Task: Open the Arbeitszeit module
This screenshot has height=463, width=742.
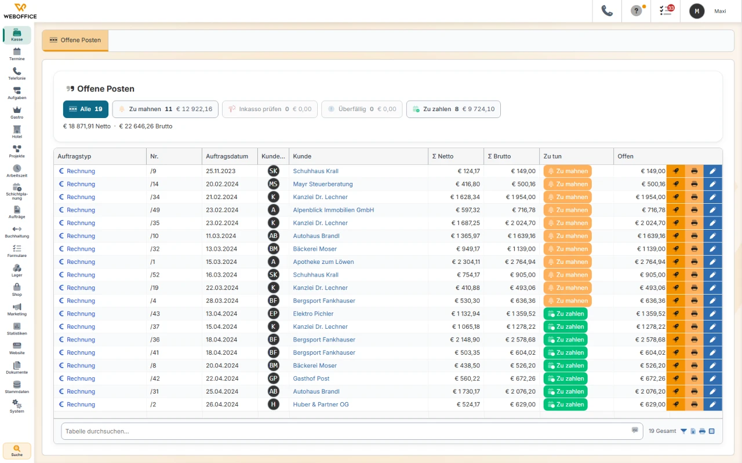Action: 17,171
